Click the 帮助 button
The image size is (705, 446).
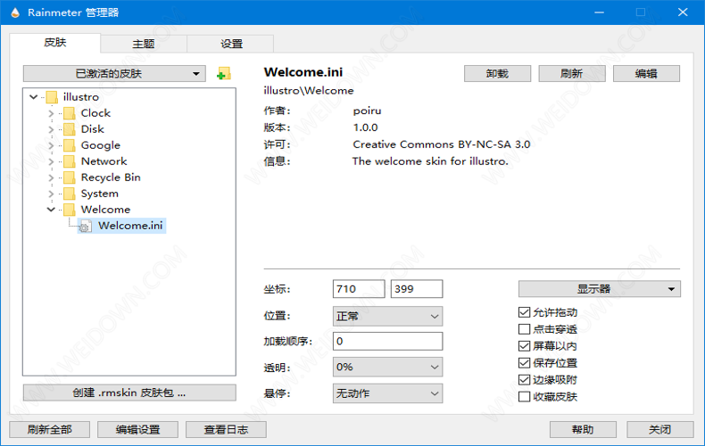(x=583, y=430)
